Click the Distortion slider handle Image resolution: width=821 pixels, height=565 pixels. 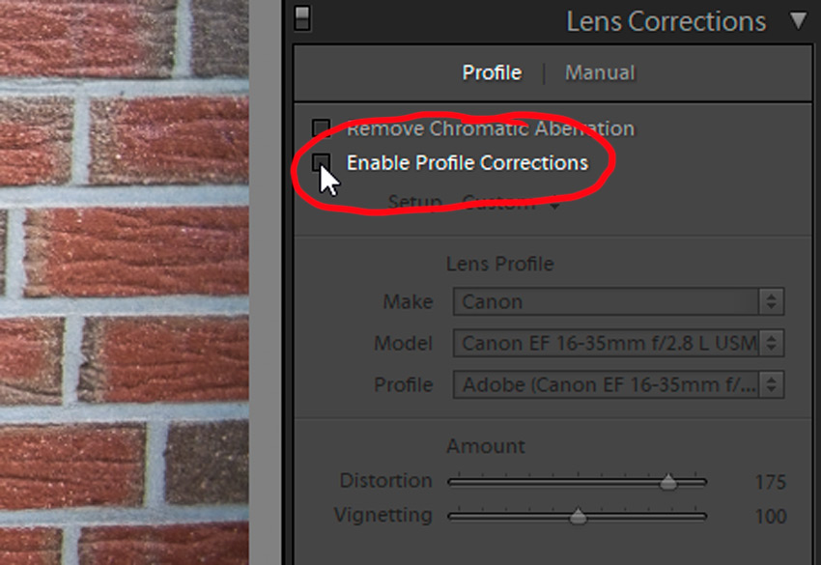(x=667, y=482)
